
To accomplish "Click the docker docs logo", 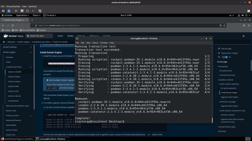I will (13, 36).
